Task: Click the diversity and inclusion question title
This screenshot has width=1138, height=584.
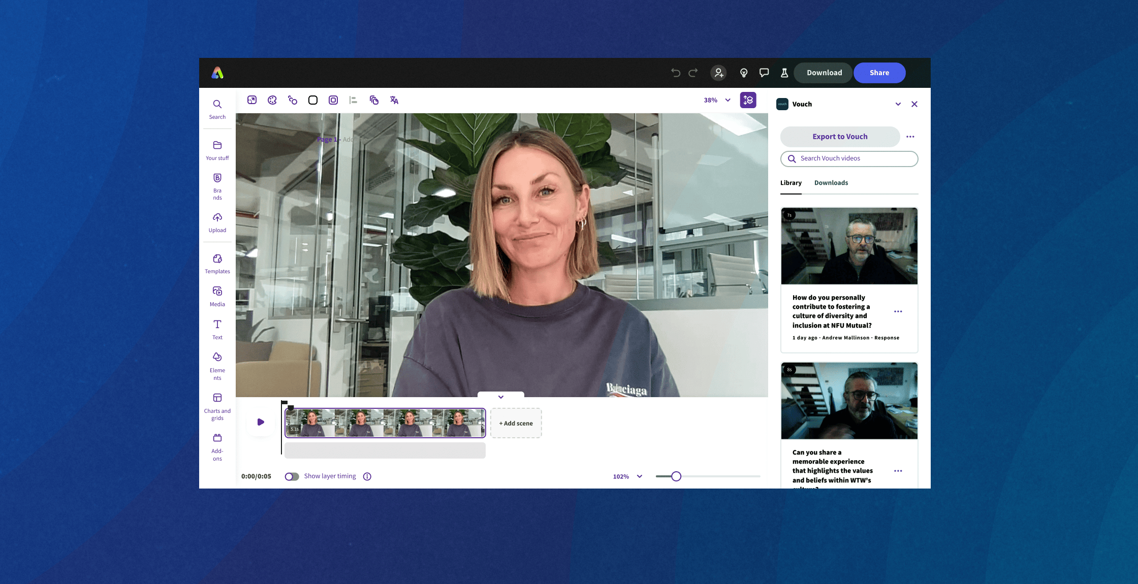Action: point(832,311)
